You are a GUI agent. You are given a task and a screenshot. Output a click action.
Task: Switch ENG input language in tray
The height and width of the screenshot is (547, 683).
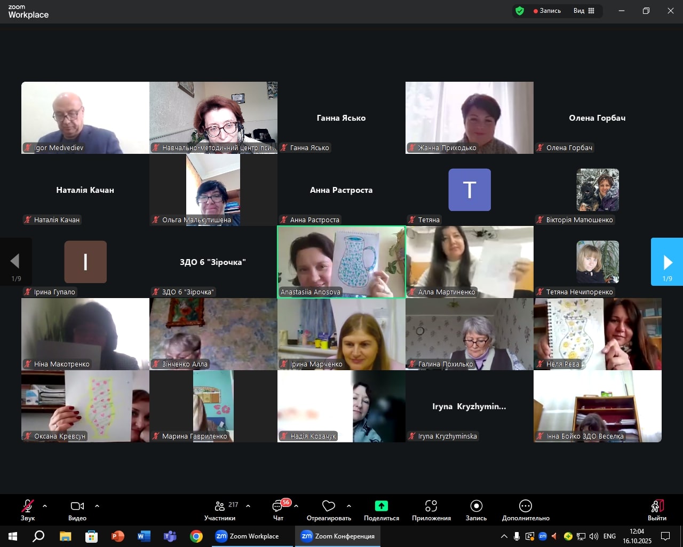click(609, 536)
